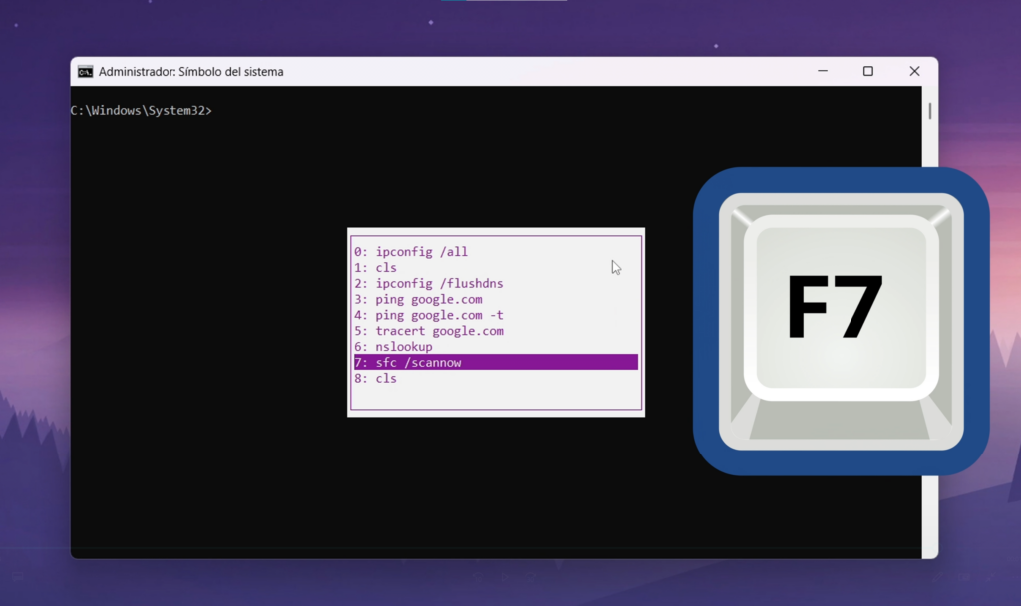
Task: Click the Command Prompt icon in title bar
Action: [x=86, y=72]
